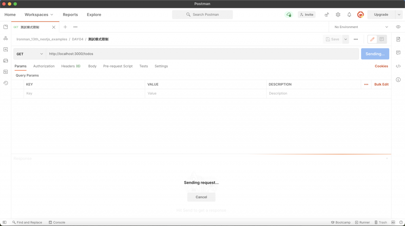Open the notifications bell
405x226 pixels.
pos(349,15)
